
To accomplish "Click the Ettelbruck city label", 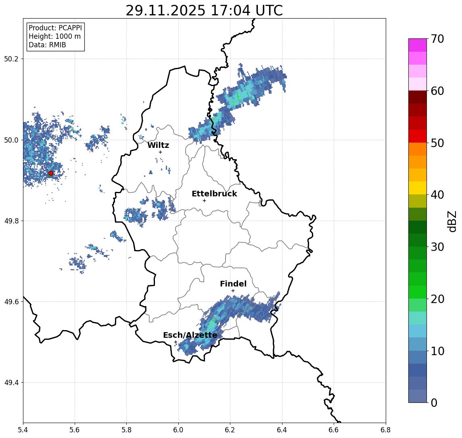I will tap(214, 194).
